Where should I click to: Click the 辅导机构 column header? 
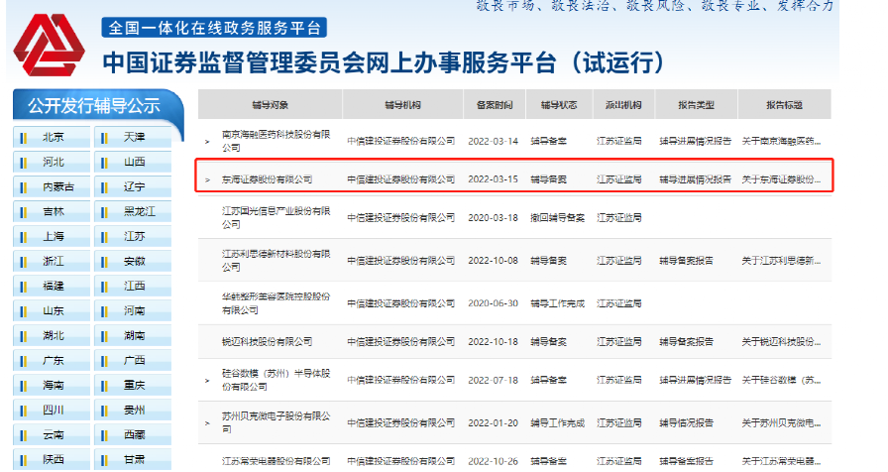(x=402, y=105)
